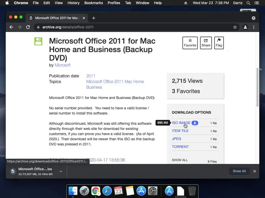Bookmark this page with the star icon
The image size is (265, 198).
(235, 27)
